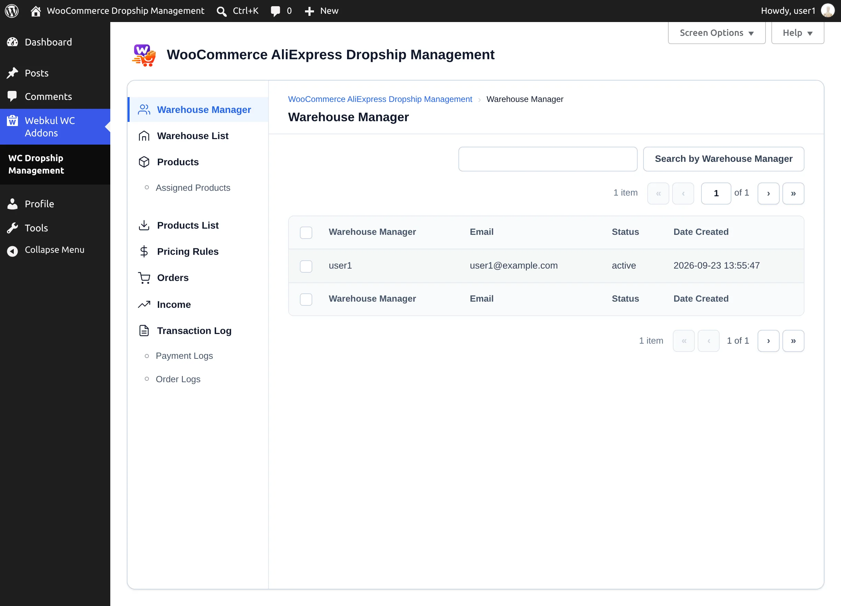Expand the Help dropdown
841x606 pixels.
797,33
